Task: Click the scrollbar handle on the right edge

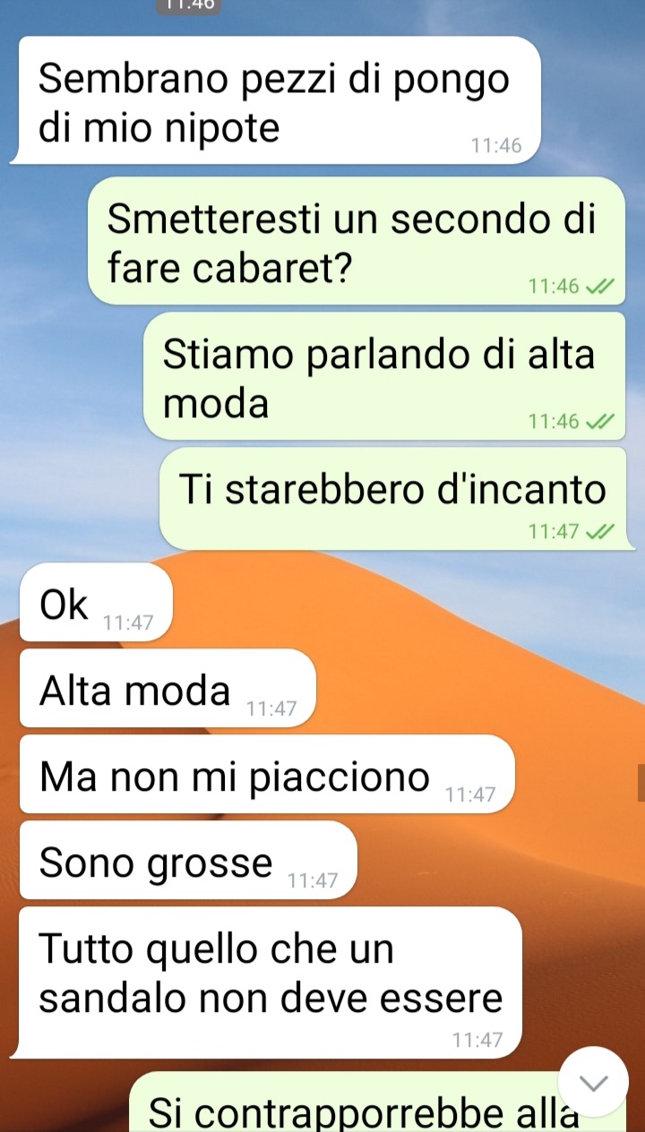Action: click(641, 783)
